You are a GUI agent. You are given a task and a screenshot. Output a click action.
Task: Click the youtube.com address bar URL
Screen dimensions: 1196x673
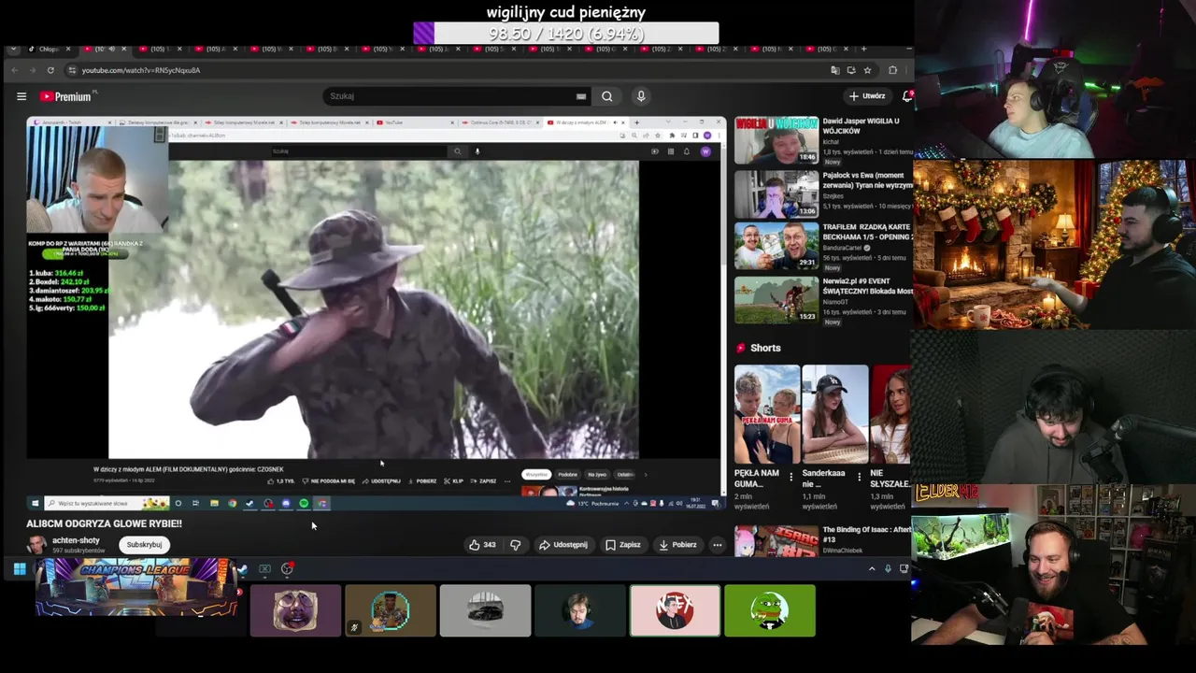[x=141, y=70]
